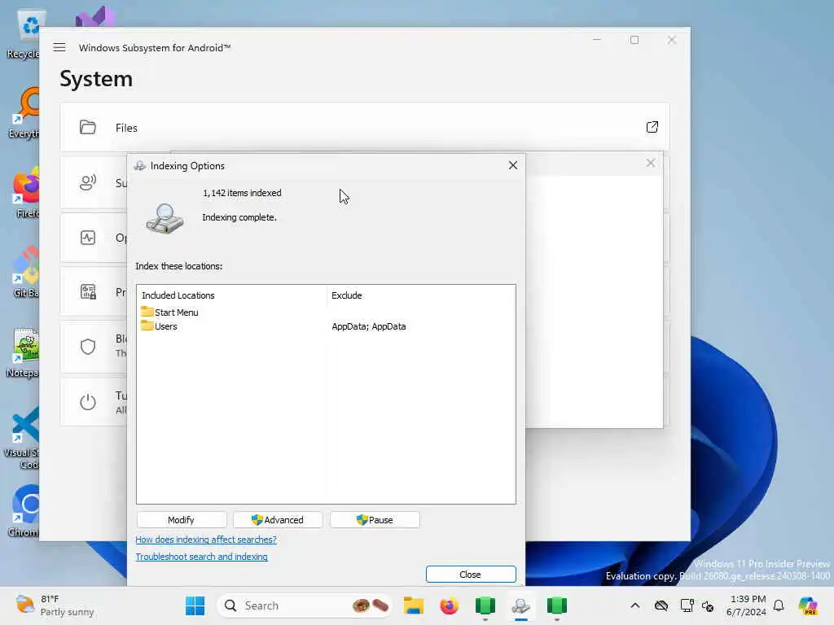Close the panel behind Indexing Options
The height and width of the screenshot is (625, 834).
(x=651, y=163)
